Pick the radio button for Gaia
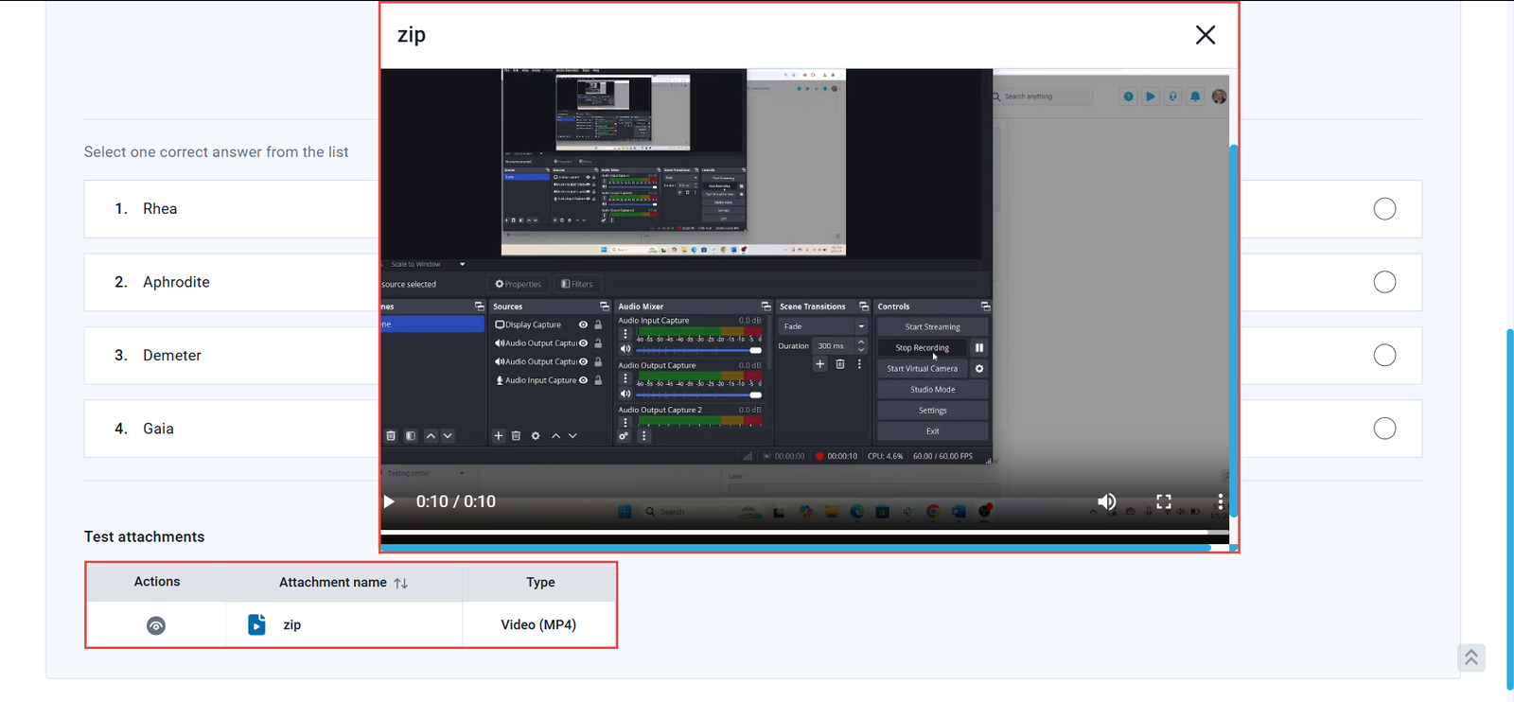This screenshot has height=702, width=1514. tap(1383, 429)
